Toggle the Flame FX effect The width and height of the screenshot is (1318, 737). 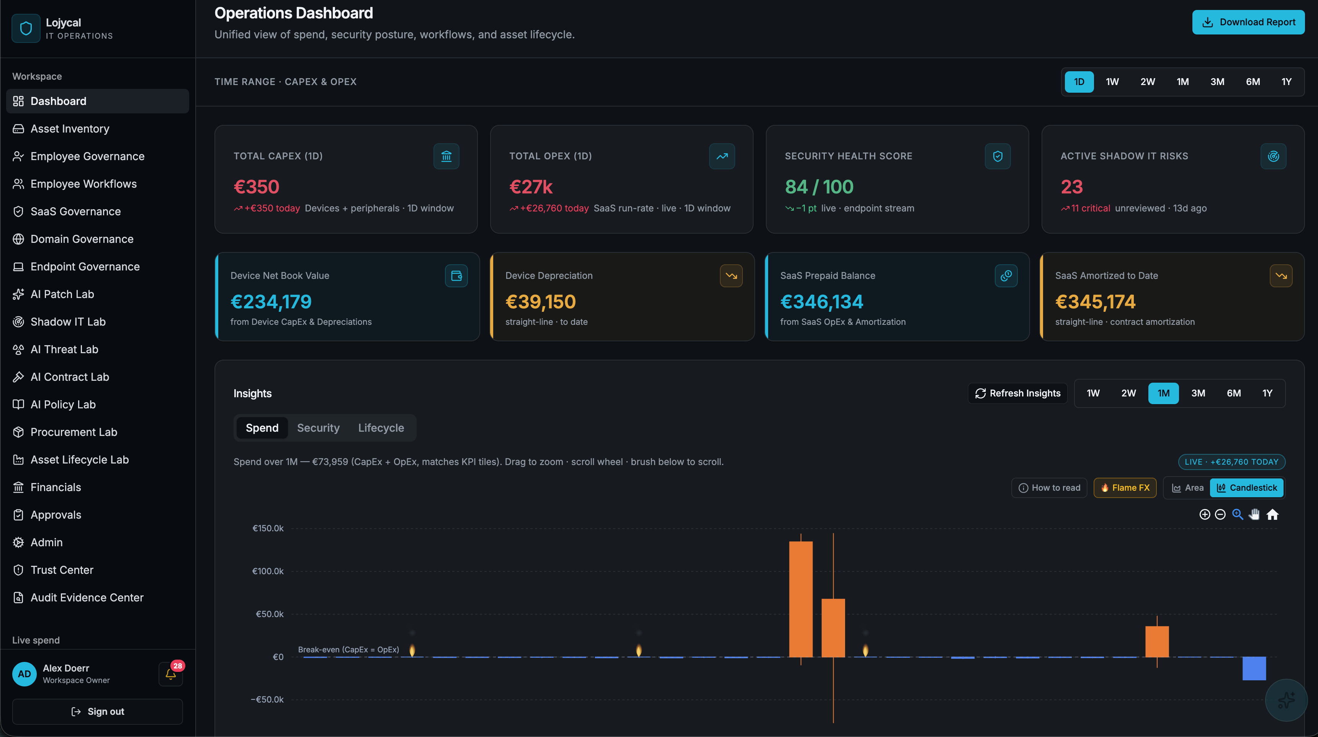1125,488
